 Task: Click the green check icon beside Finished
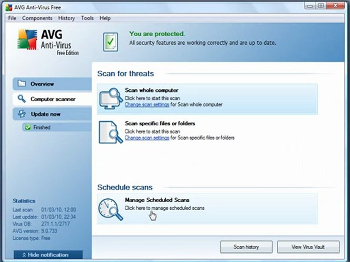coord(28,127)
